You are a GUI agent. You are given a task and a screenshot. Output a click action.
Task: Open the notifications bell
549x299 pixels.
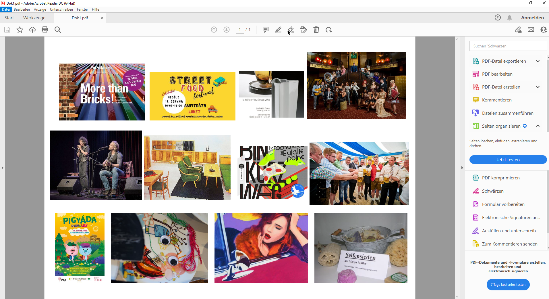(x=509, y=18)
